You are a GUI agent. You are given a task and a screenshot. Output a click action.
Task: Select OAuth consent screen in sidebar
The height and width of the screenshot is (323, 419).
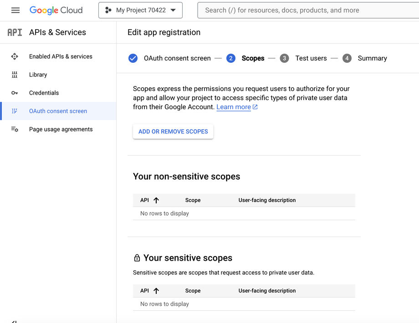click(58, 111)
